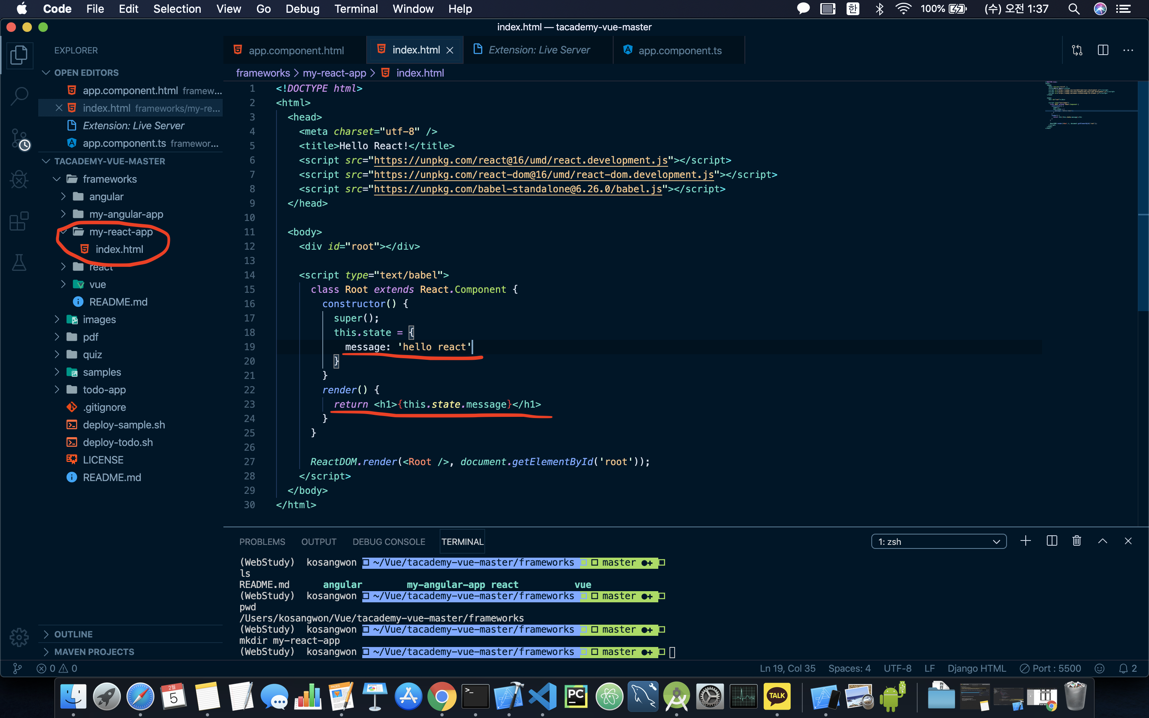Open the Search view in activity bar
The image size is (1149, 718).
coord(20,95)
